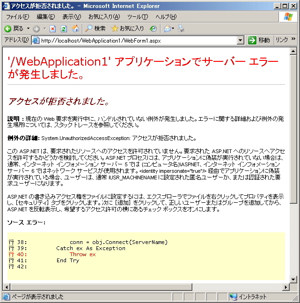Viewport: 300px width, 303px height.
Task: Click the Print icon in toolbar
Action: pos(181,29)
